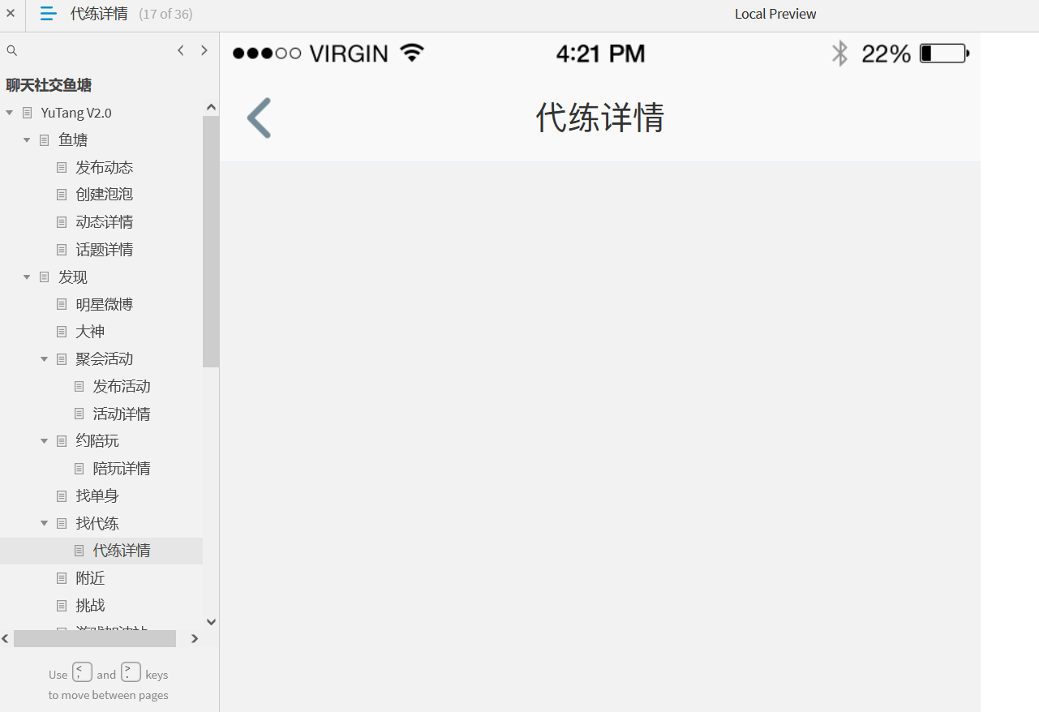Collapse the YuTang V2.0 tree node

10,113
